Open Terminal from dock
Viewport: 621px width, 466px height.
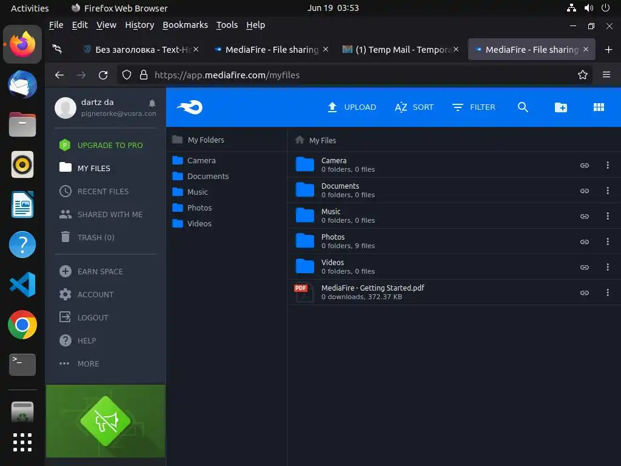click(x=22, y=364)
